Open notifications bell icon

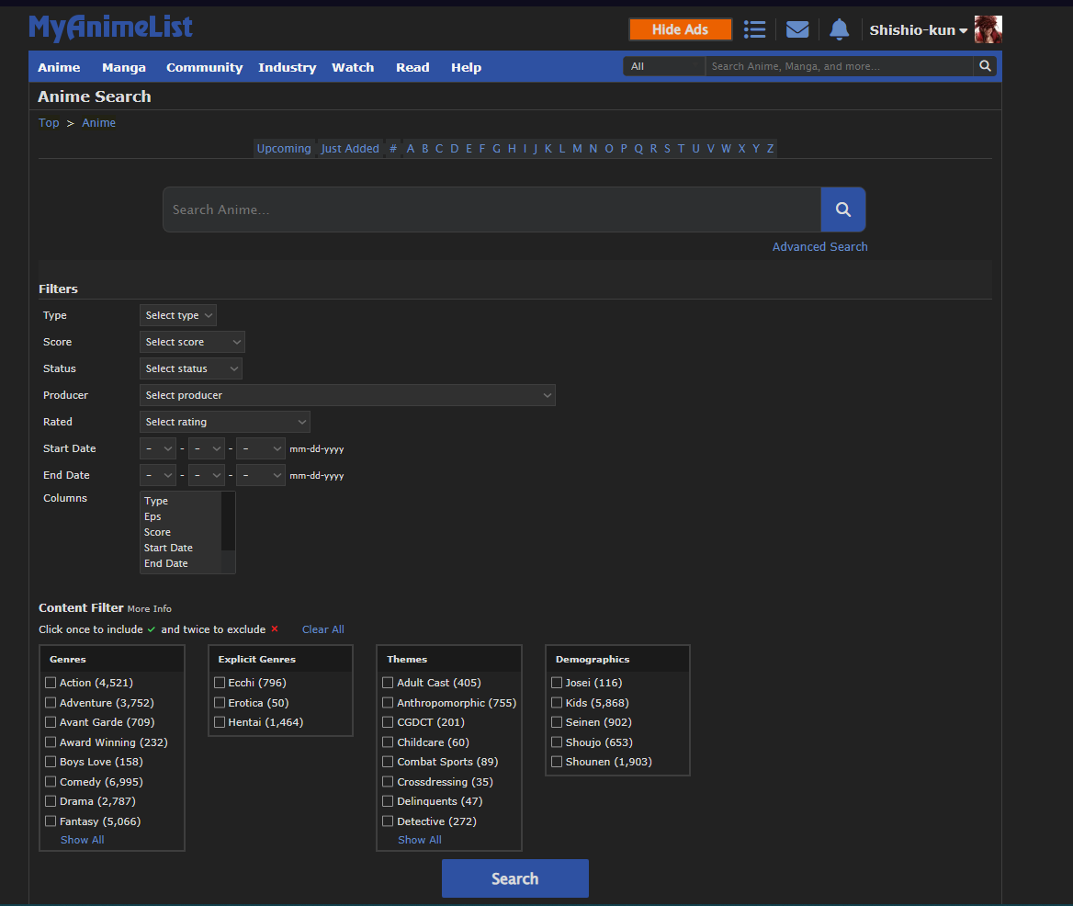[x=839, y=29]
